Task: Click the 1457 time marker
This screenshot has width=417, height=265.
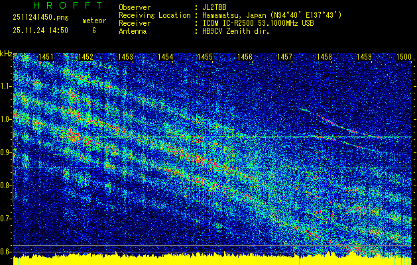Action: [285, 58]
